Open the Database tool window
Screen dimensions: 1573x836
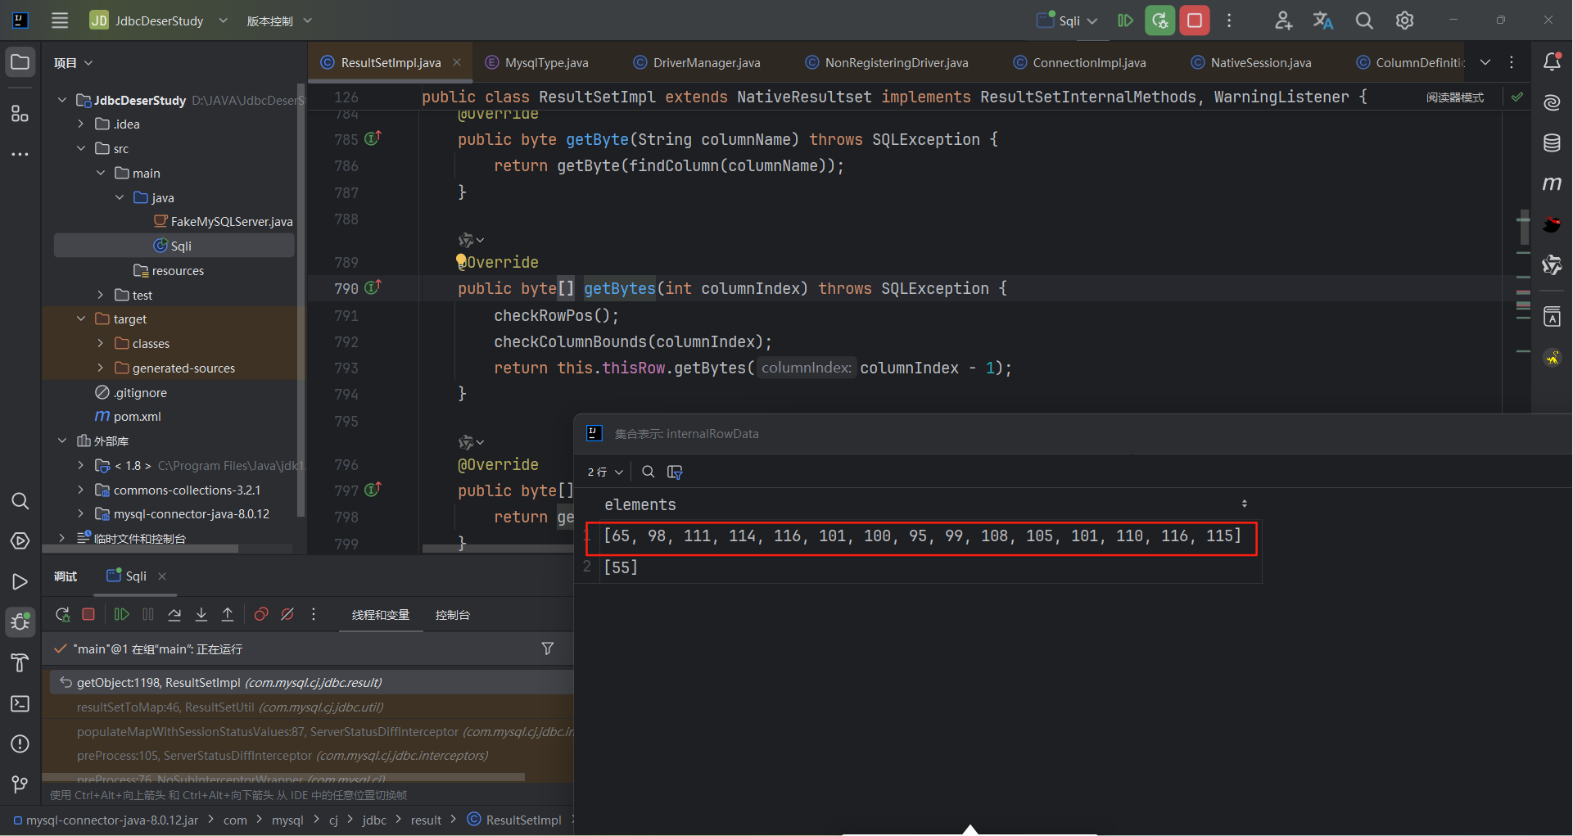point(1552,143)
